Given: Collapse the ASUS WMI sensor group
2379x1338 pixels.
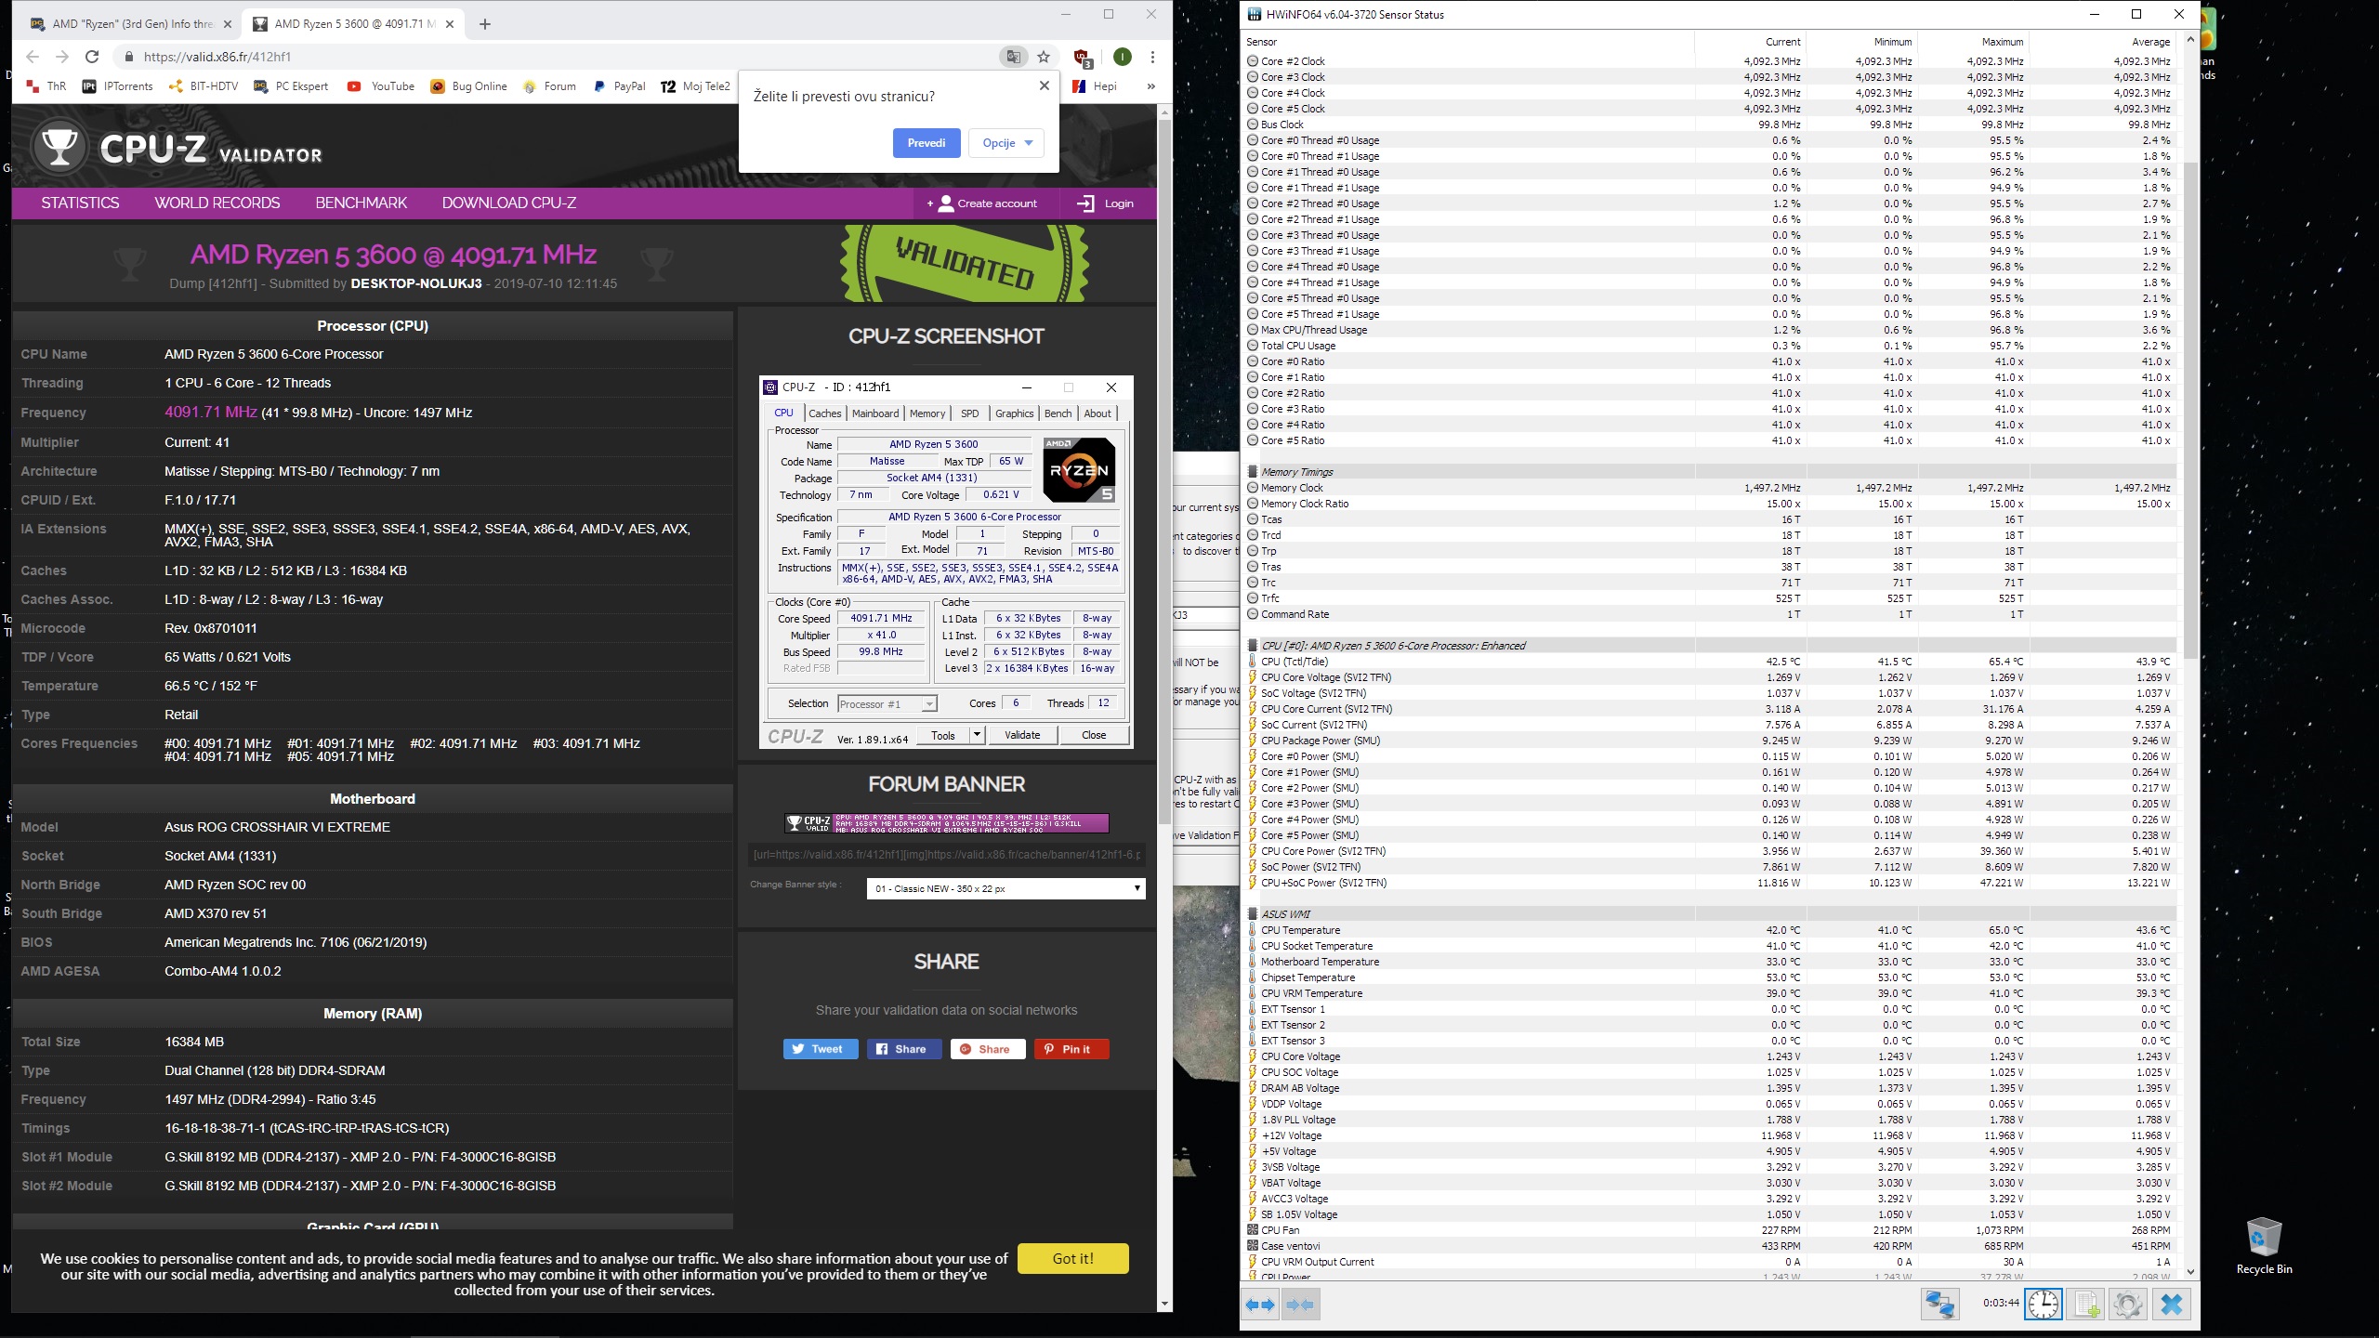Looking at the screenshot, I should click(1253, 914).
